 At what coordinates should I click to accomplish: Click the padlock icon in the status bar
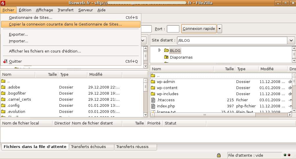pos(219,155)
